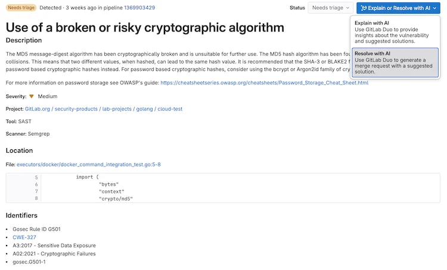Screen dimensions: 447x270
Task: Click the vulnerability title heading
Action: tap(145, 27)
